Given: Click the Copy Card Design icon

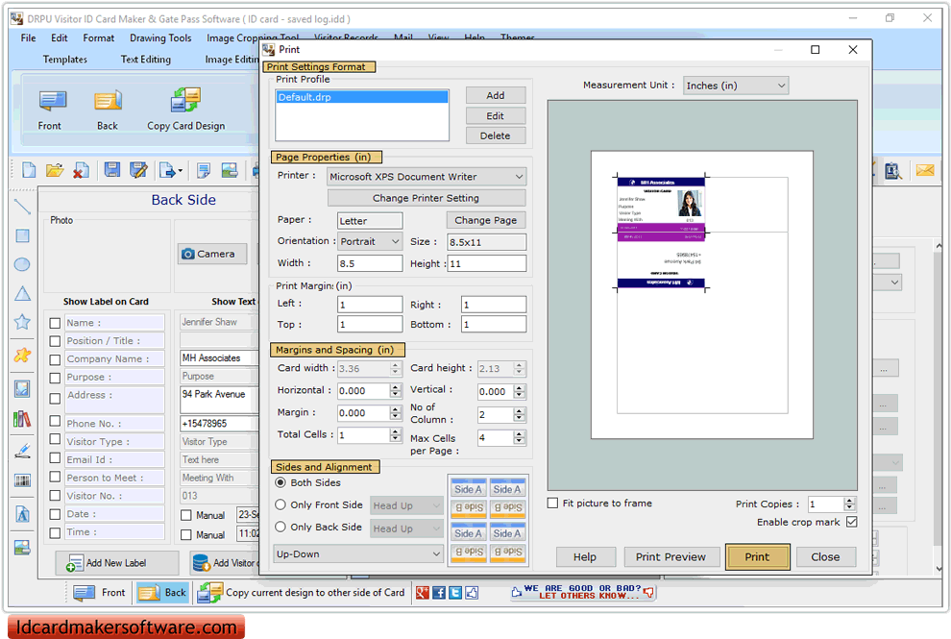Looking at the screenshot, I should click(184, 101).
